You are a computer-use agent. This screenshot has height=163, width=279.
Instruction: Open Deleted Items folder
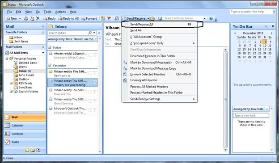(x=28, y=63)
